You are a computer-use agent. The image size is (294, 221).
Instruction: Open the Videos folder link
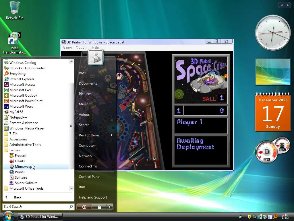tap(84, 114)
